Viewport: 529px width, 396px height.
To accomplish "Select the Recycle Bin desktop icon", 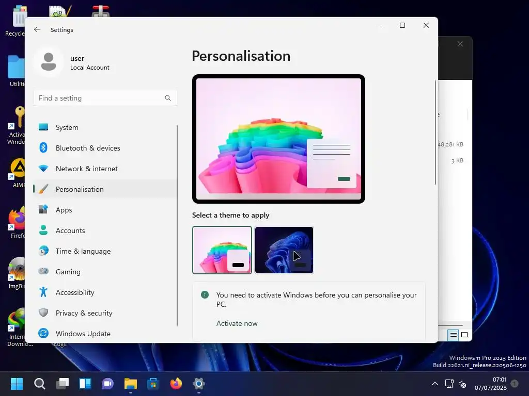I will point(15,21).
